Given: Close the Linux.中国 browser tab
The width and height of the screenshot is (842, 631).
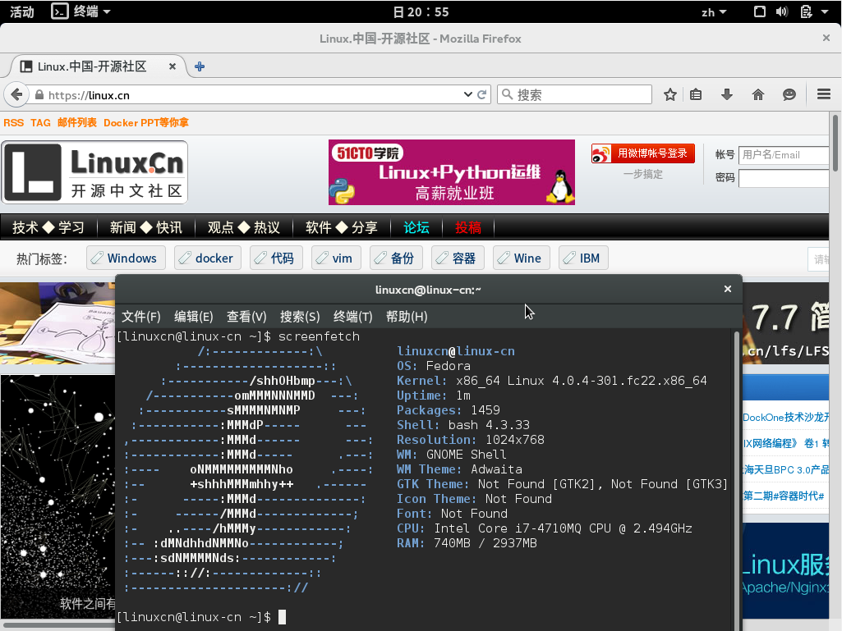Looking at the screenshot, I should tap(172, 66).
